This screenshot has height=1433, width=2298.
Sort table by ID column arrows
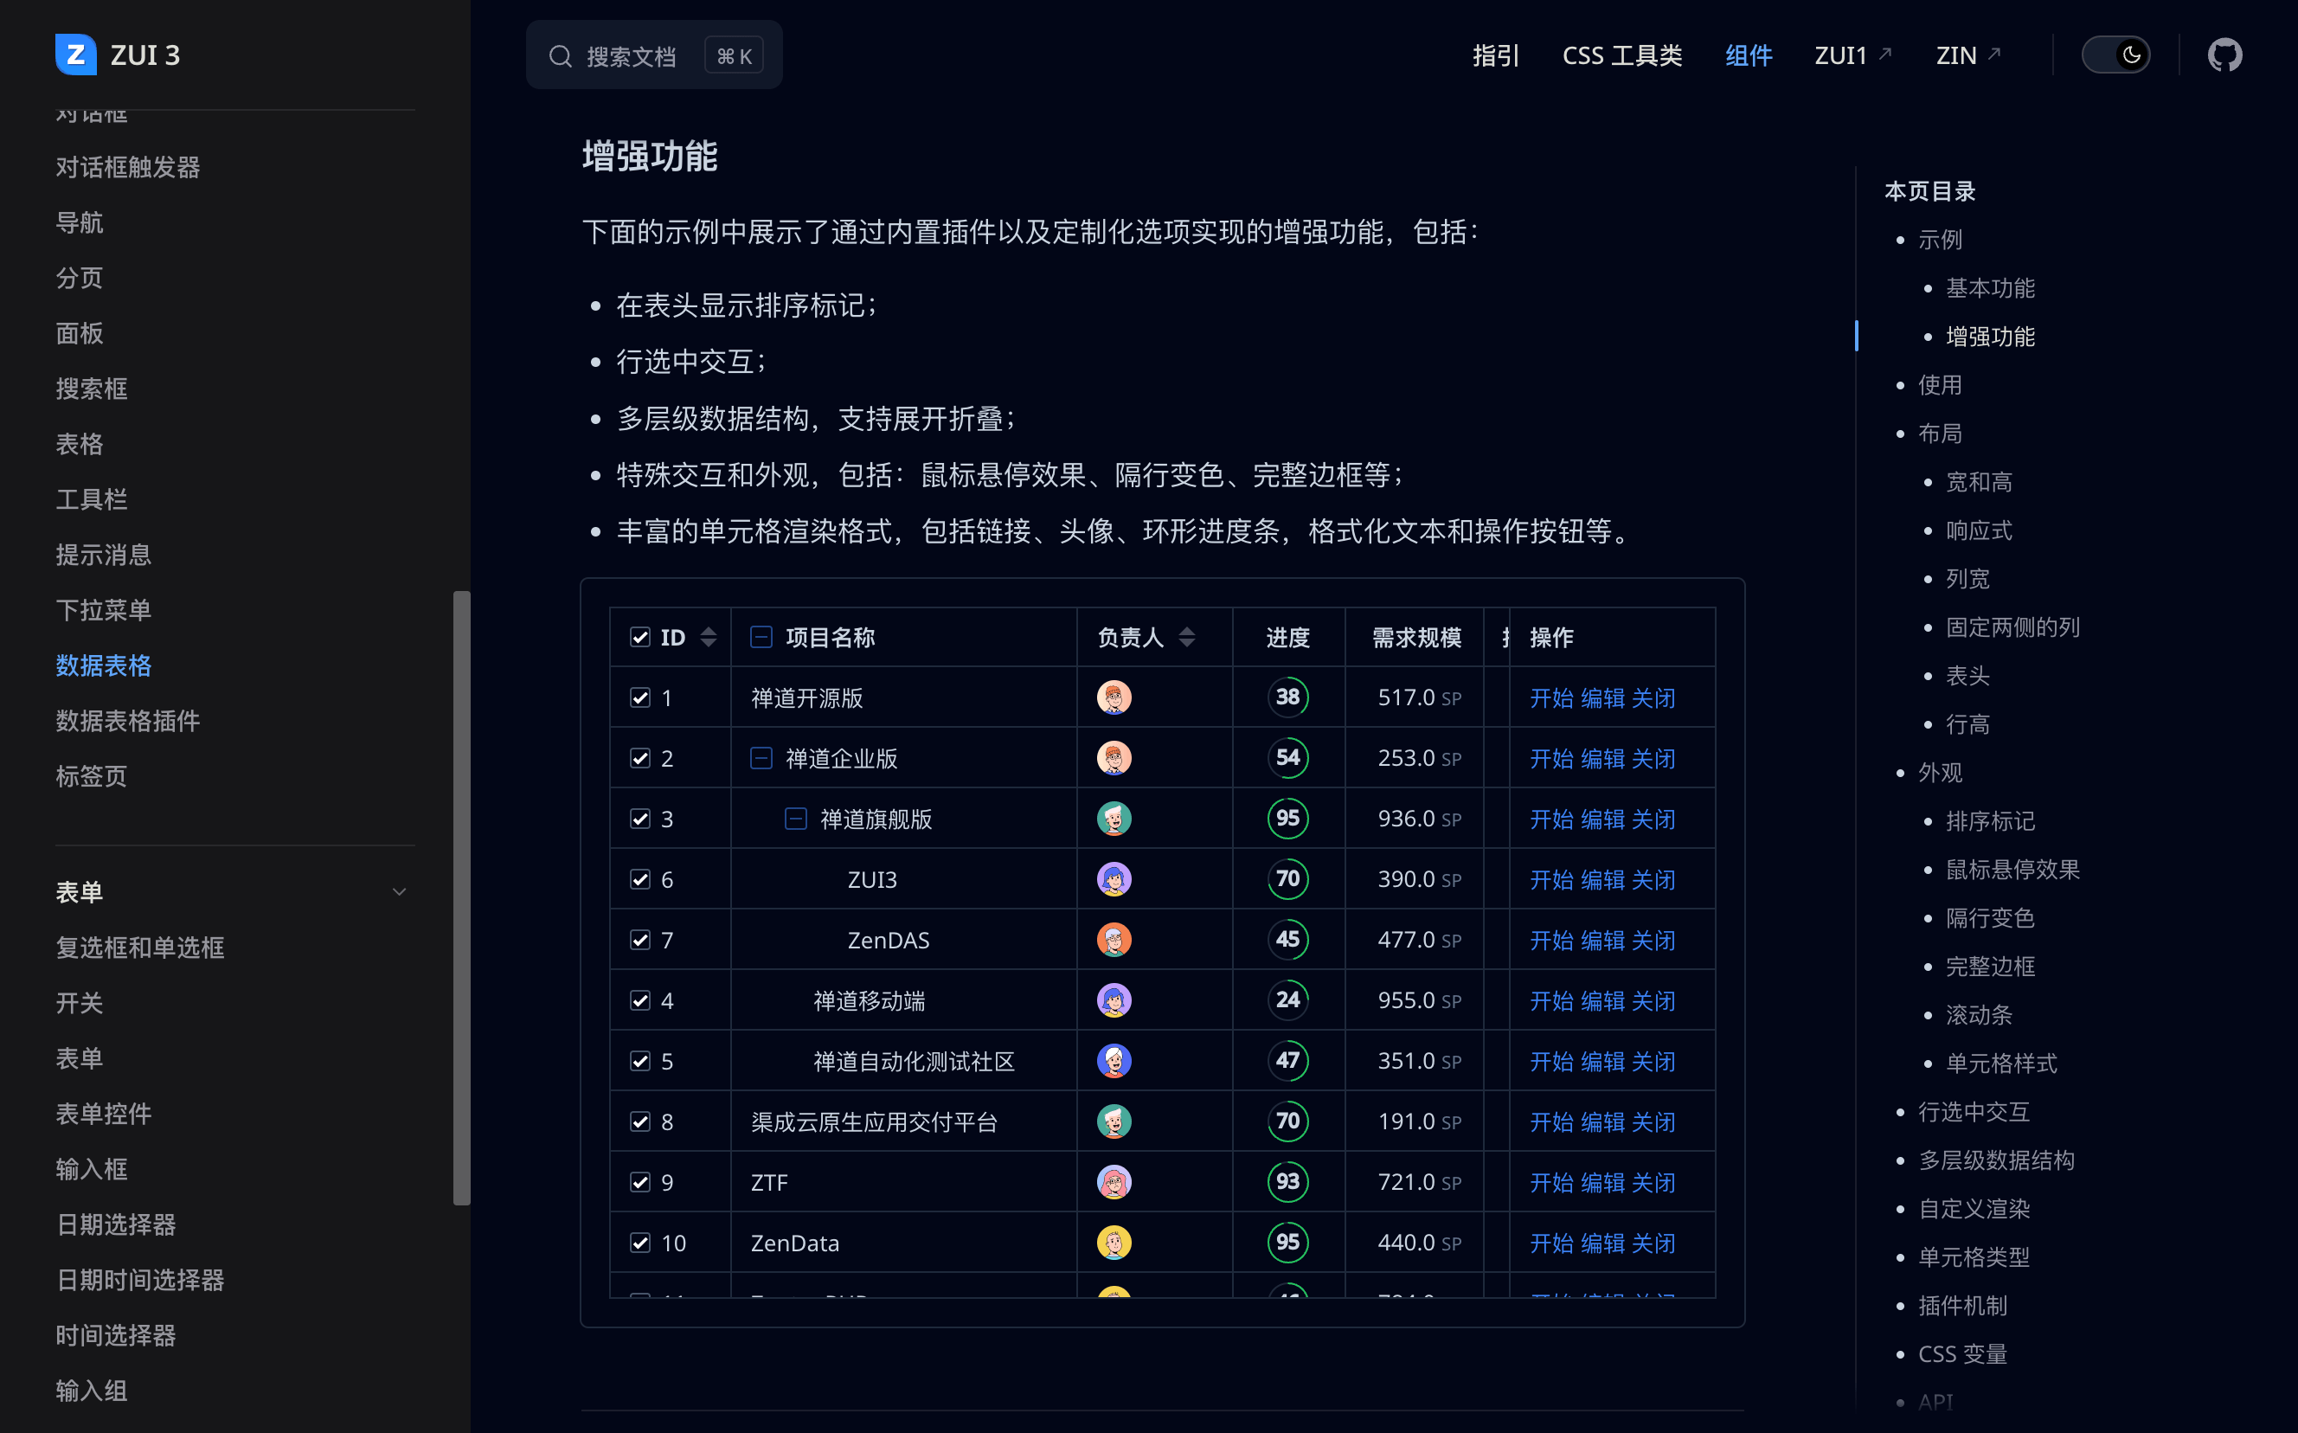pos(708,637)
